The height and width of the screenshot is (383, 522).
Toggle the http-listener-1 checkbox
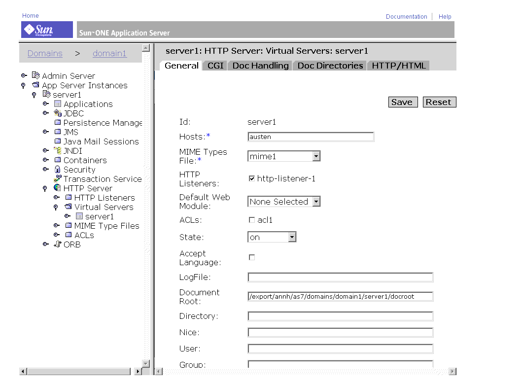click(252, 178)
